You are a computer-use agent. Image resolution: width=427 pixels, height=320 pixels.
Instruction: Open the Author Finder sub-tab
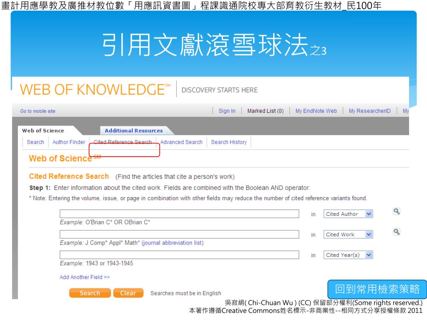69,142
